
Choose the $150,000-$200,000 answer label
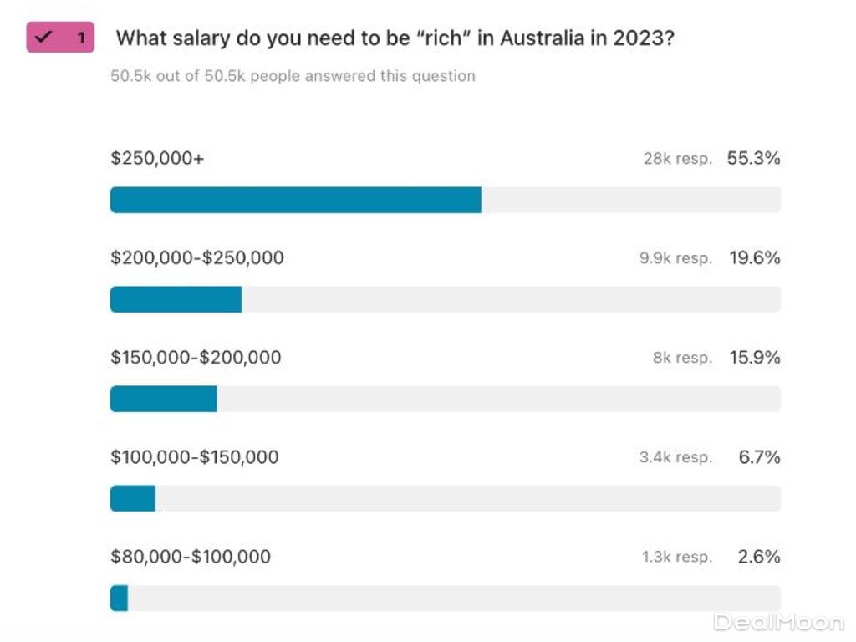pos(196,358)
